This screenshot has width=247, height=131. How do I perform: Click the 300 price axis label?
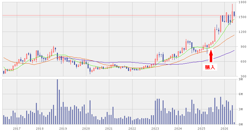coord(243,76)
